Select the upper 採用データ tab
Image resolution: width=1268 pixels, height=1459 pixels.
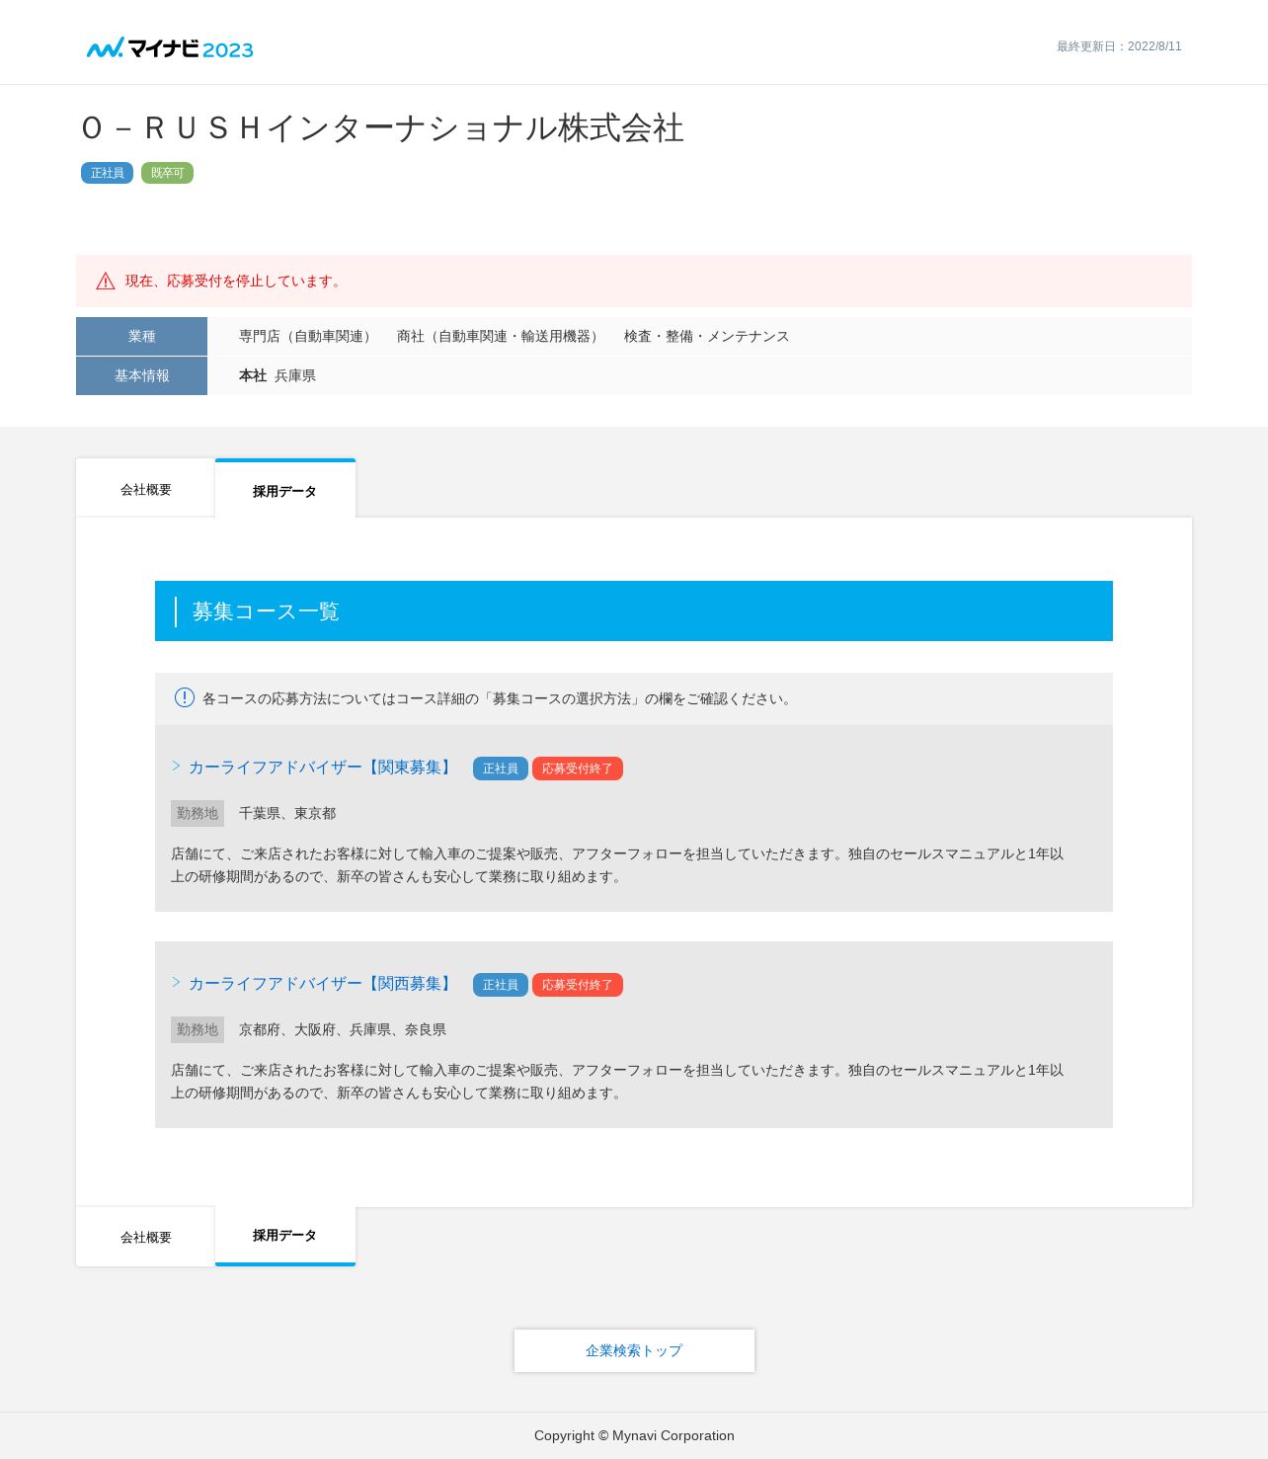[x=285, y=489]
